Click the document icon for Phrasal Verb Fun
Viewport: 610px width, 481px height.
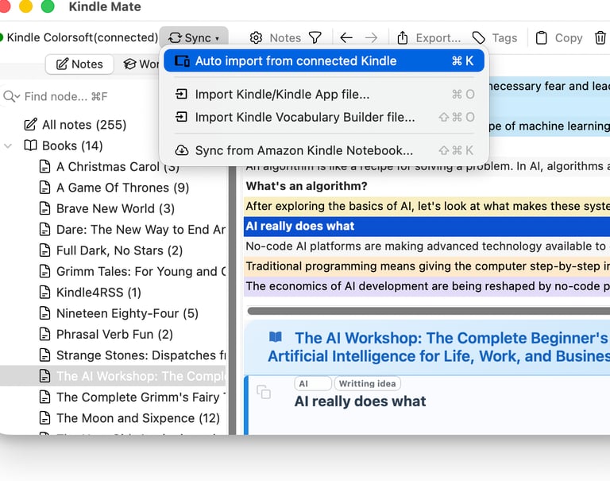point(44,334)
